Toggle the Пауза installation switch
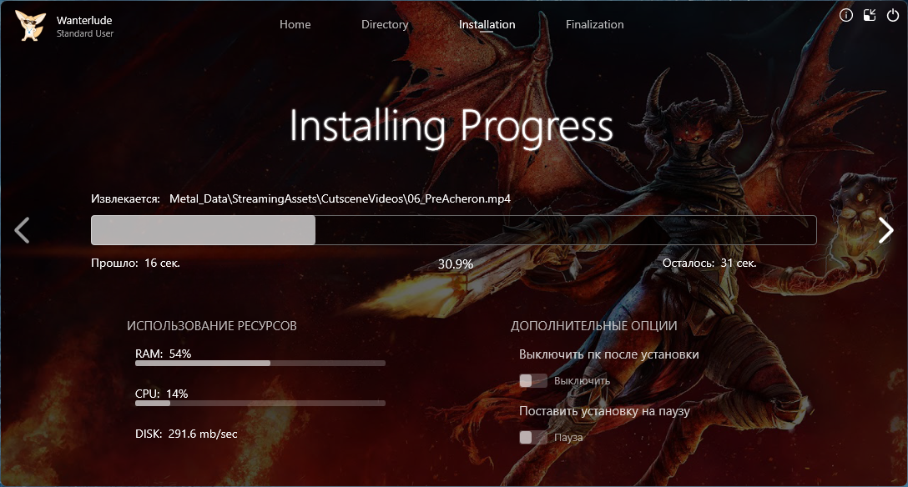The image size is (908, 487). click(532, 437)
